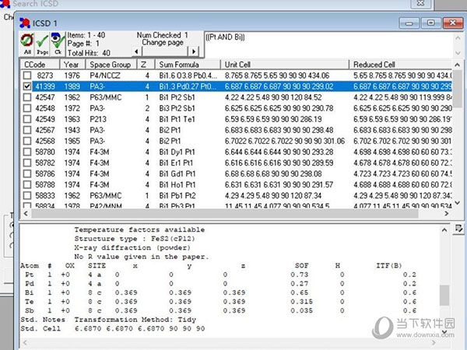Click the ICSD 1 window logo icon
Screen dimensions: 467x350
pos(25,23)
